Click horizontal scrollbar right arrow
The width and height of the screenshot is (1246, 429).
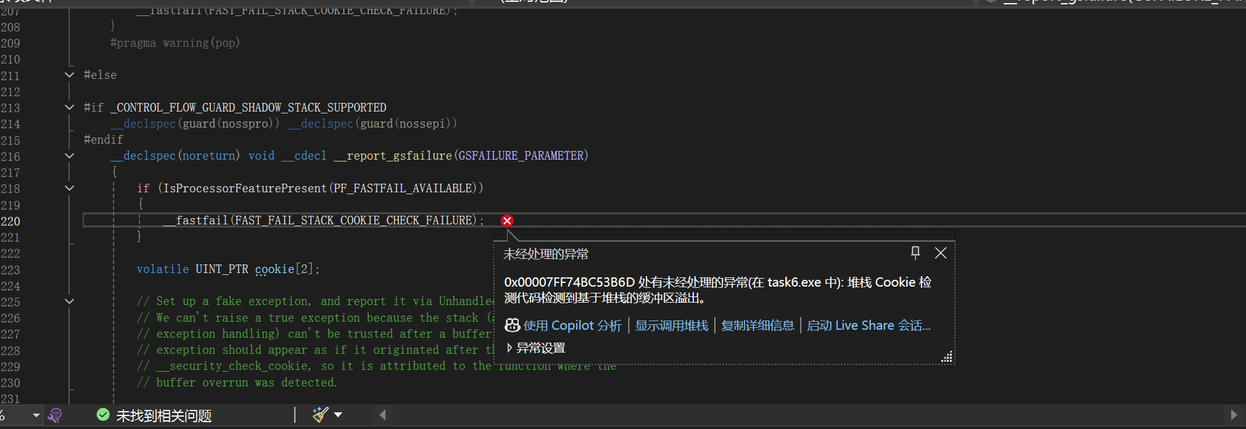1234,415
